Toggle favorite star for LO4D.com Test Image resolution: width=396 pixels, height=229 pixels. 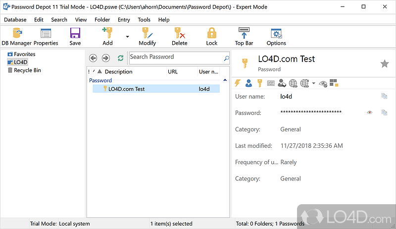click(x=385, y=64)
